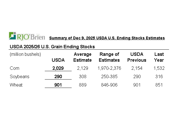This screenshot has width=178, height=120.
Task: Click the Soybeans last year value 316
Action: 159,76
